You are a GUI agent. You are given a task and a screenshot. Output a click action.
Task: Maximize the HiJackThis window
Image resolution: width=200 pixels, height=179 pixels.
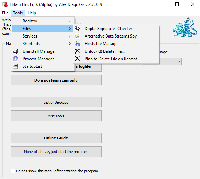pos(177,4)
